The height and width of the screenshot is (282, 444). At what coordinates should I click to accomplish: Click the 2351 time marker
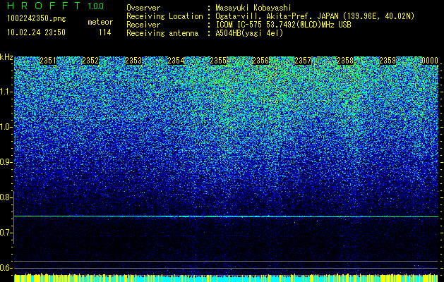coord(48,61)
